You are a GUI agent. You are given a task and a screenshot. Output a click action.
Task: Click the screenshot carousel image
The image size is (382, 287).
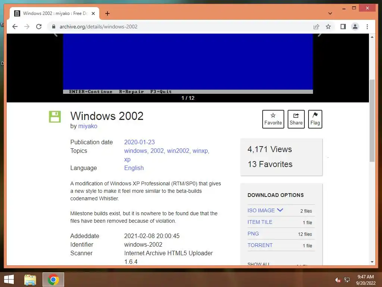(188, 64)
